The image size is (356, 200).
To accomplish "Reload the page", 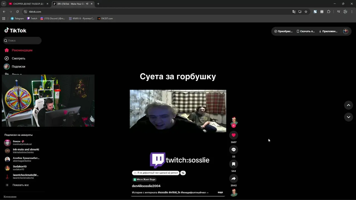I will (x=17, y=12).
